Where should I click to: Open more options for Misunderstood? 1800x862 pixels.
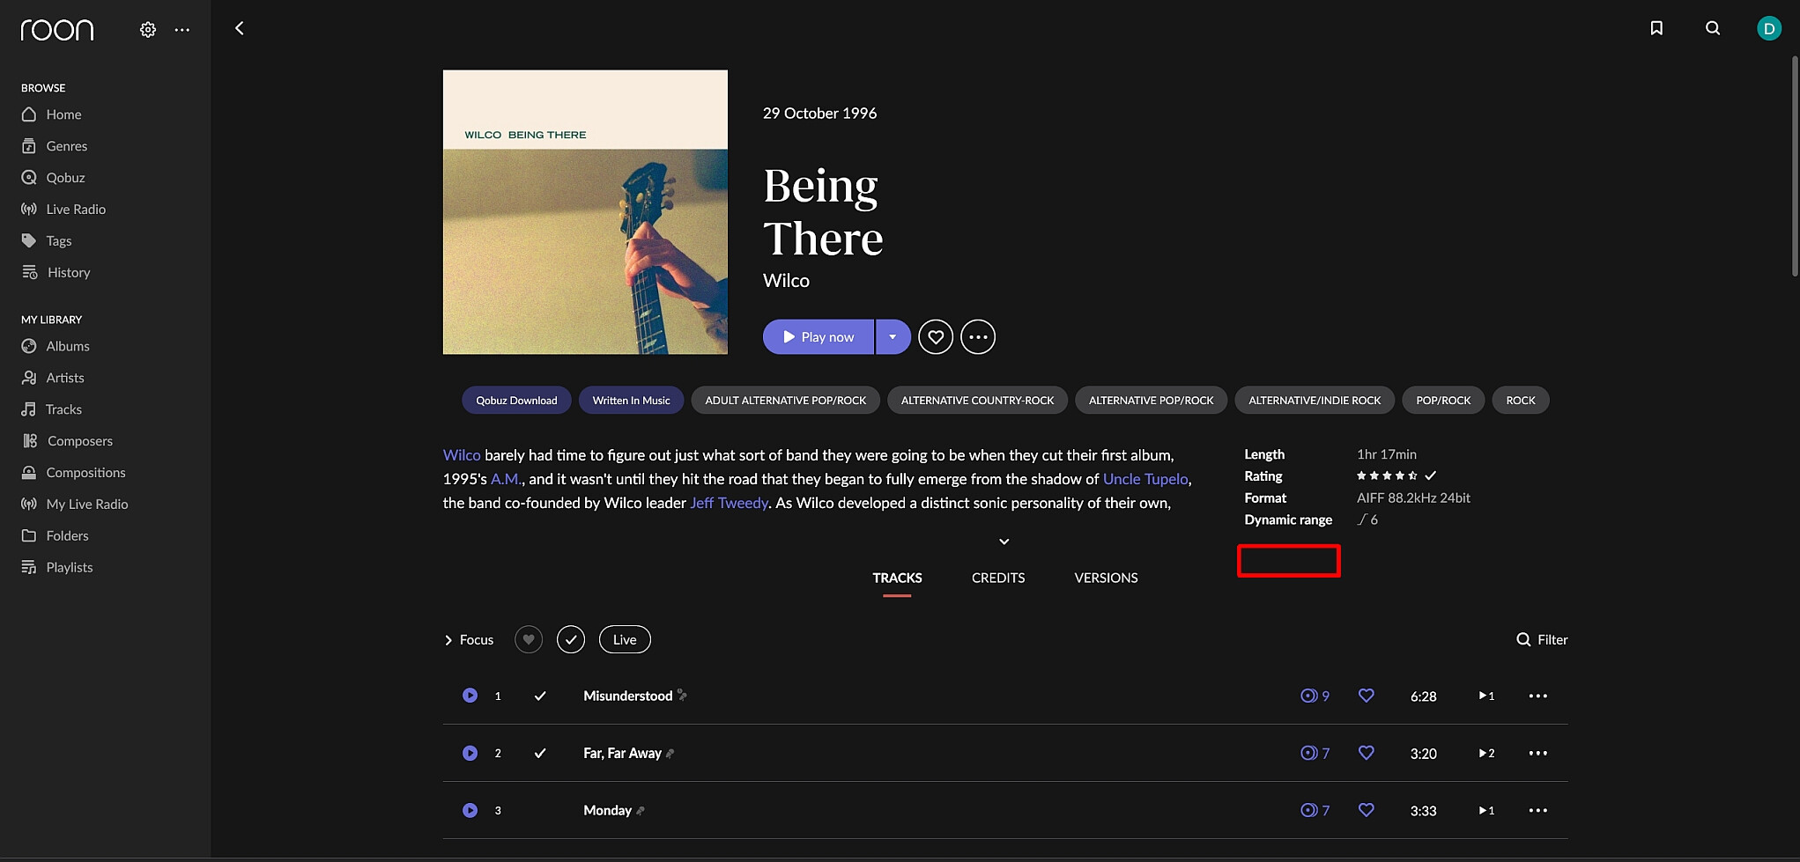pos(1538,696)
